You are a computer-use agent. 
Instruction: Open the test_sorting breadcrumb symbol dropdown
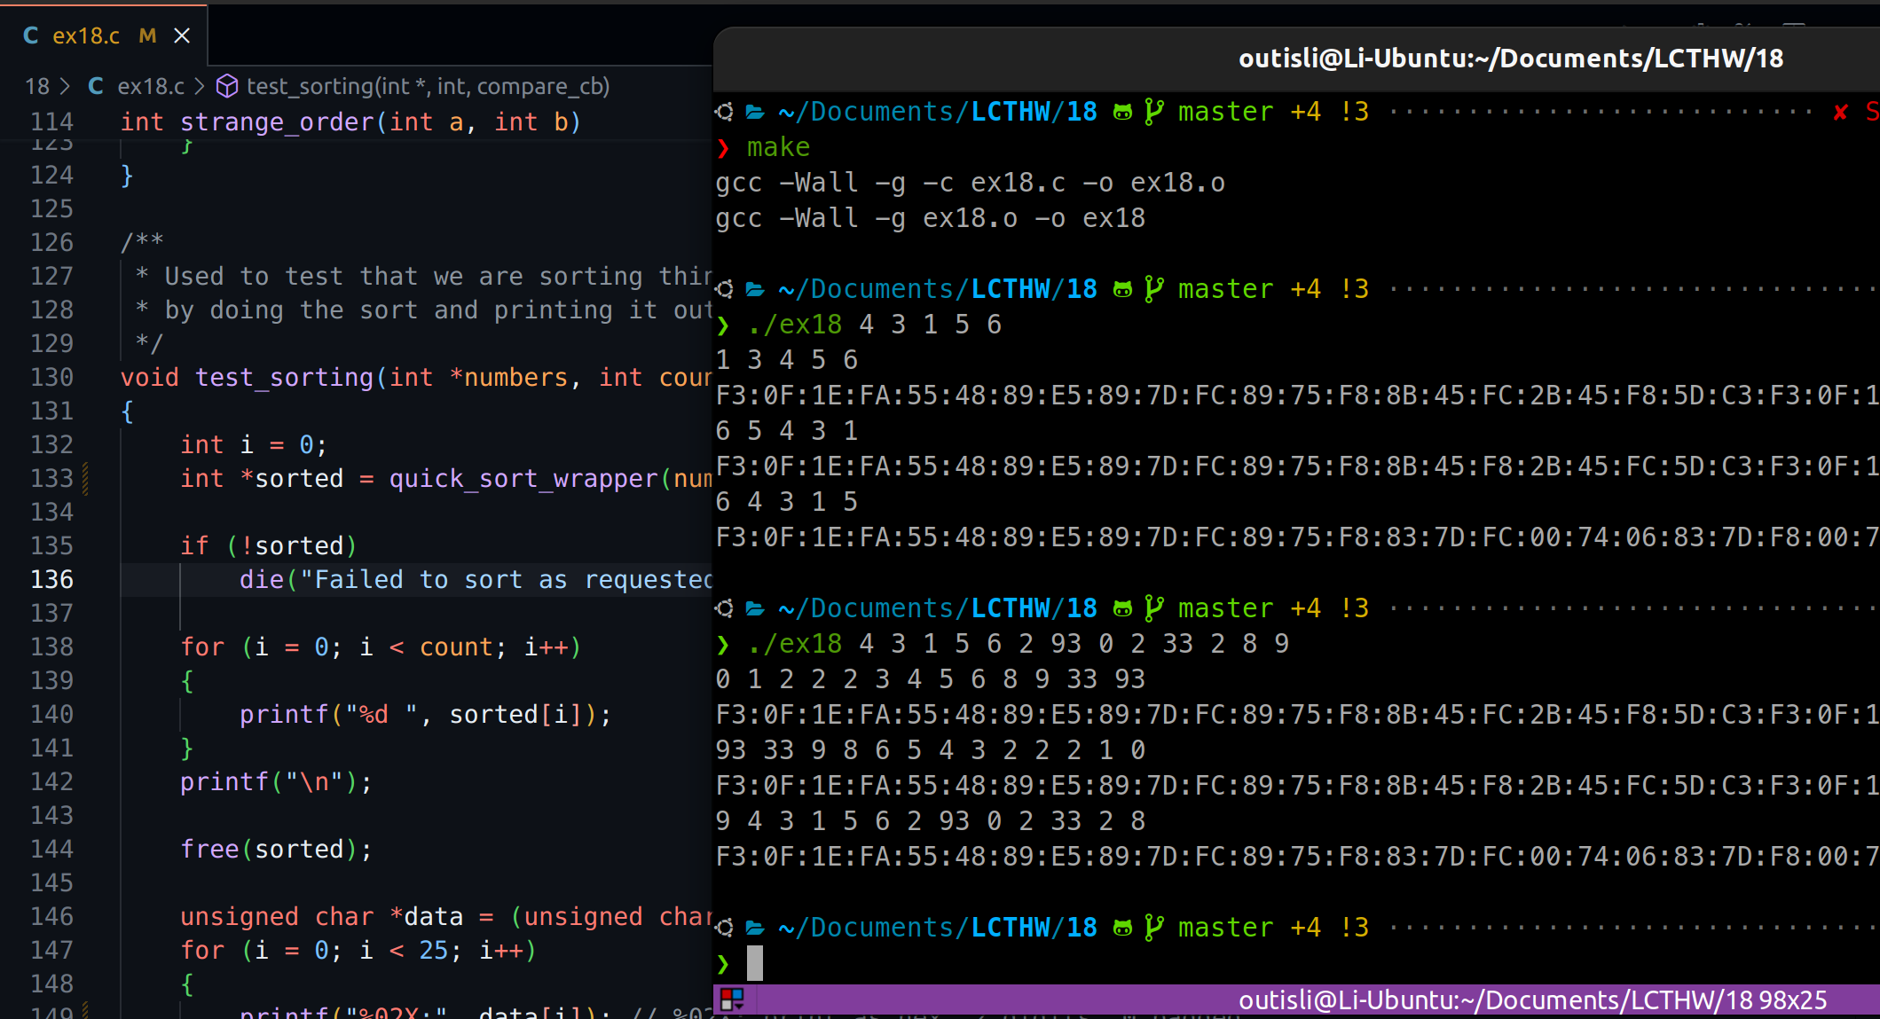tap(427, 86)
